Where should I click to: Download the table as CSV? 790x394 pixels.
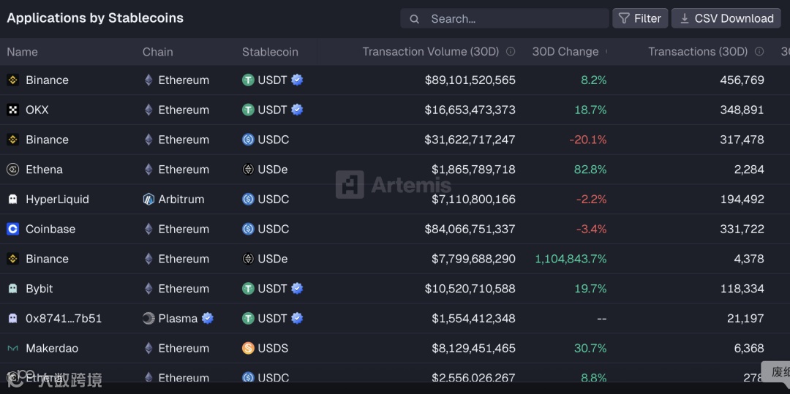pos(726,18)
